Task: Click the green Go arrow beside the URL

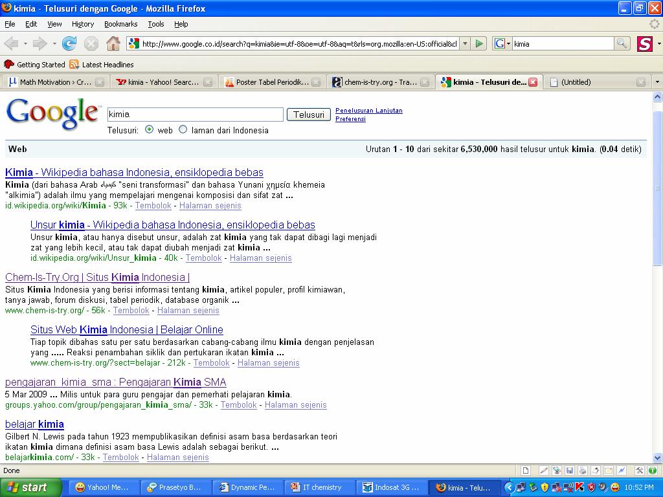Action: point(478,43)
